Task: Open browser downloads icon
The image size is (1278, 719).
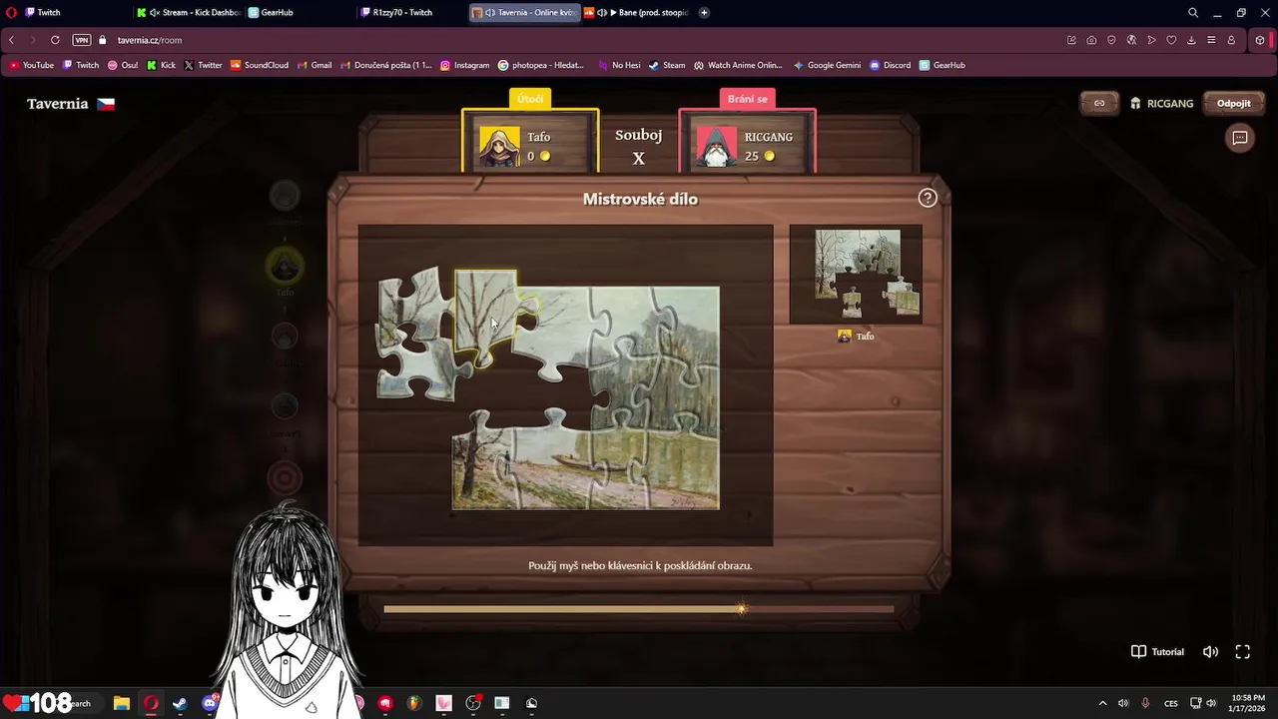Action: pyautogui.click(x=1191, y=40)
